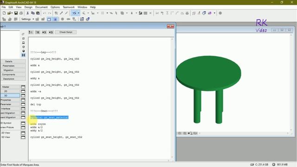The image size is (297, 167).
Task: Open the Edit menu
Action: 11,7
